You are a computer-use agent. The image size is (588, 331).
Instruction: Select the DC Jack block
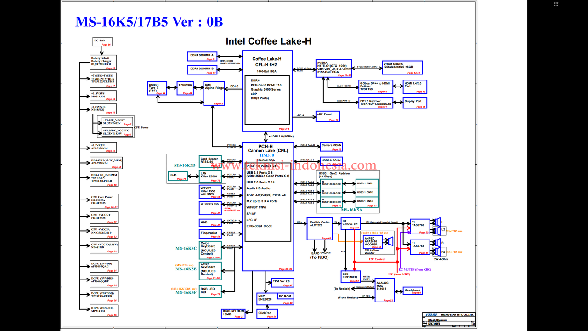tap(102, 42)
